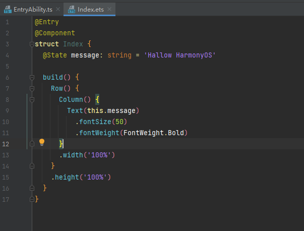Click the @Component decorator
Image resolution: width=304 pixels, height=231 pixels.
[54, 33]
